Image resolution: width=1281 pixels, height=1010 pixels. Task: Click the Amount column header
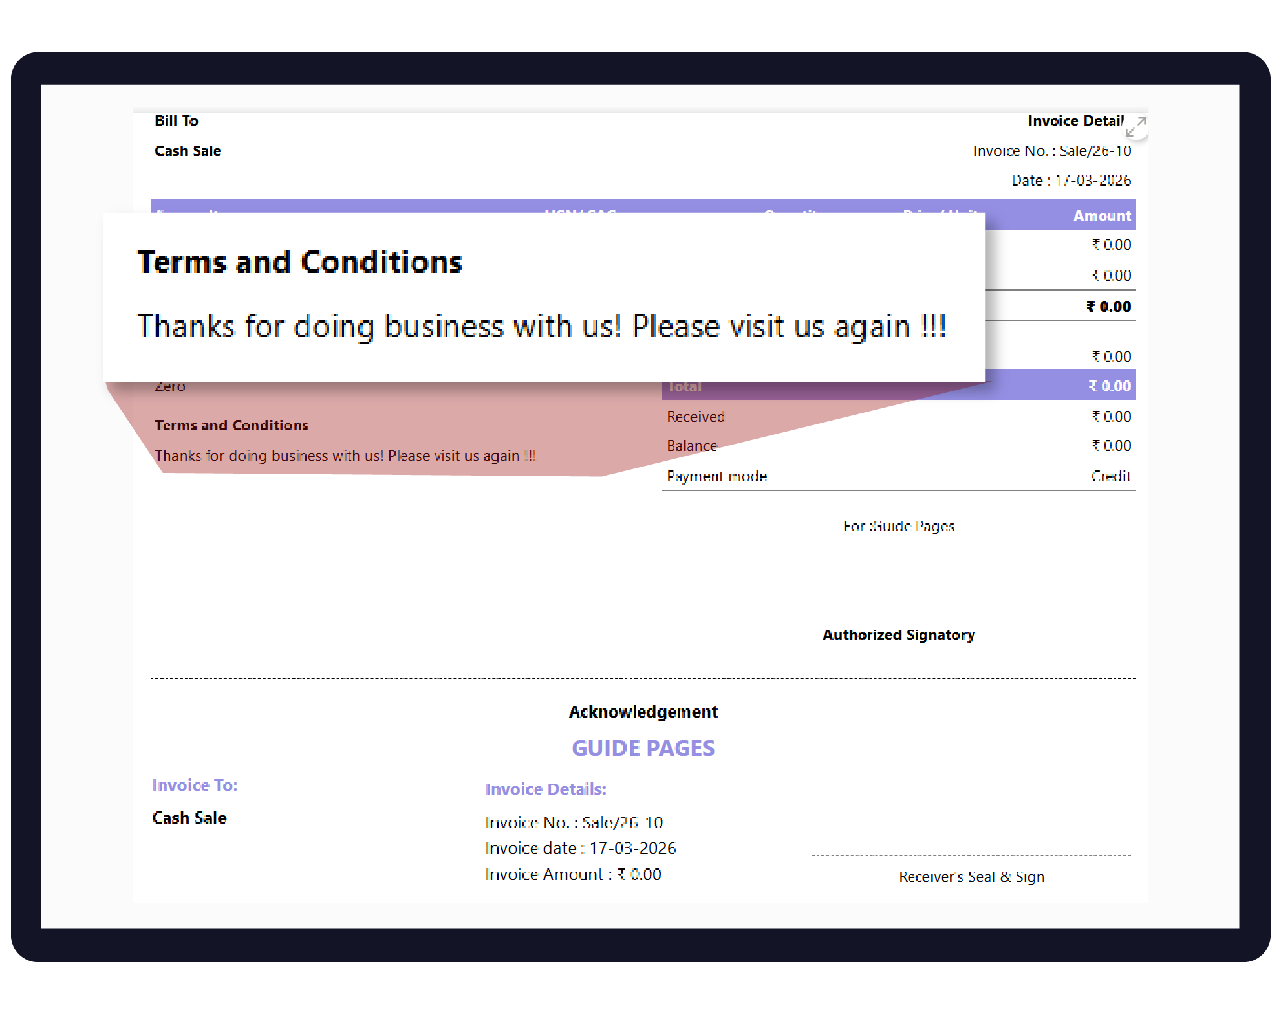click(x=1101, y=215)
